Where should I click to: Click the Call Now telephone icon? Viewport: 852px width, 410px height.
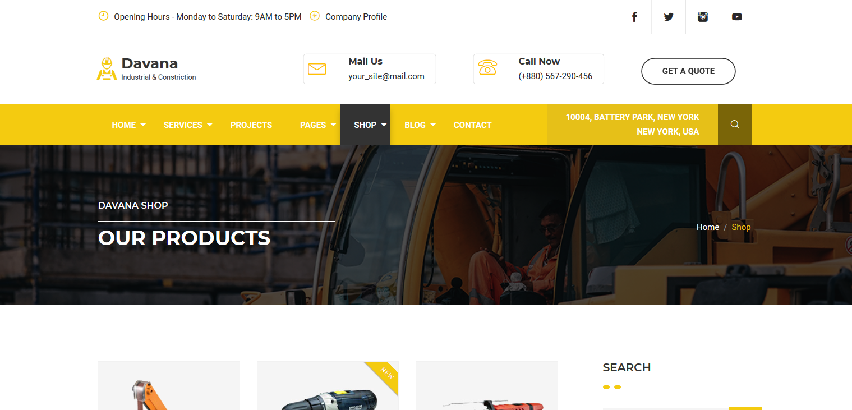point(487,68)
